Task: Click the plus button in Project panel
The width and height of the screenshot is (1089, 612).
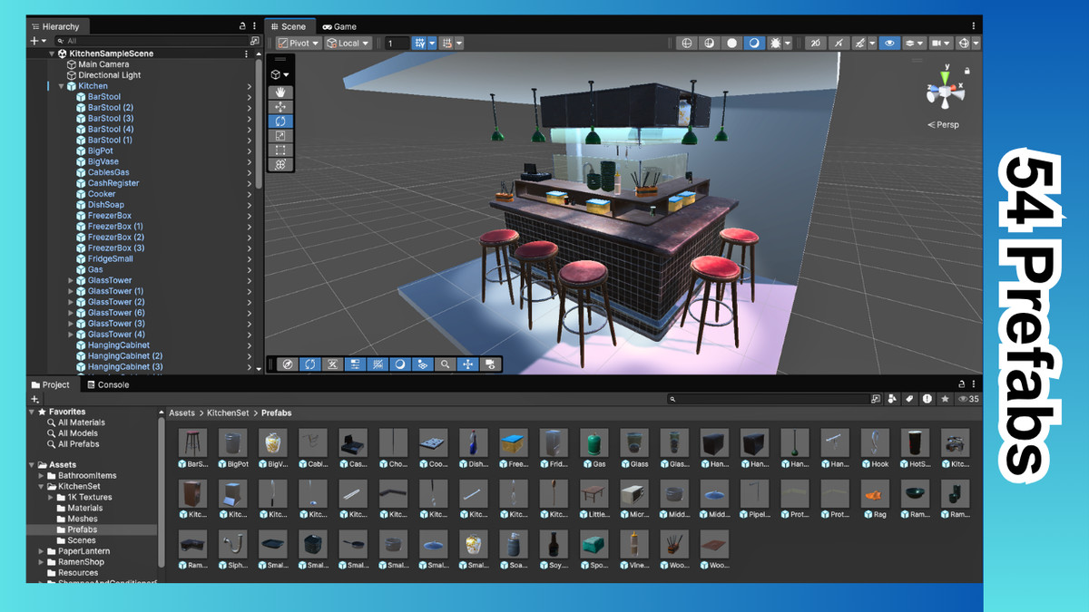Action: pos(34,399)
